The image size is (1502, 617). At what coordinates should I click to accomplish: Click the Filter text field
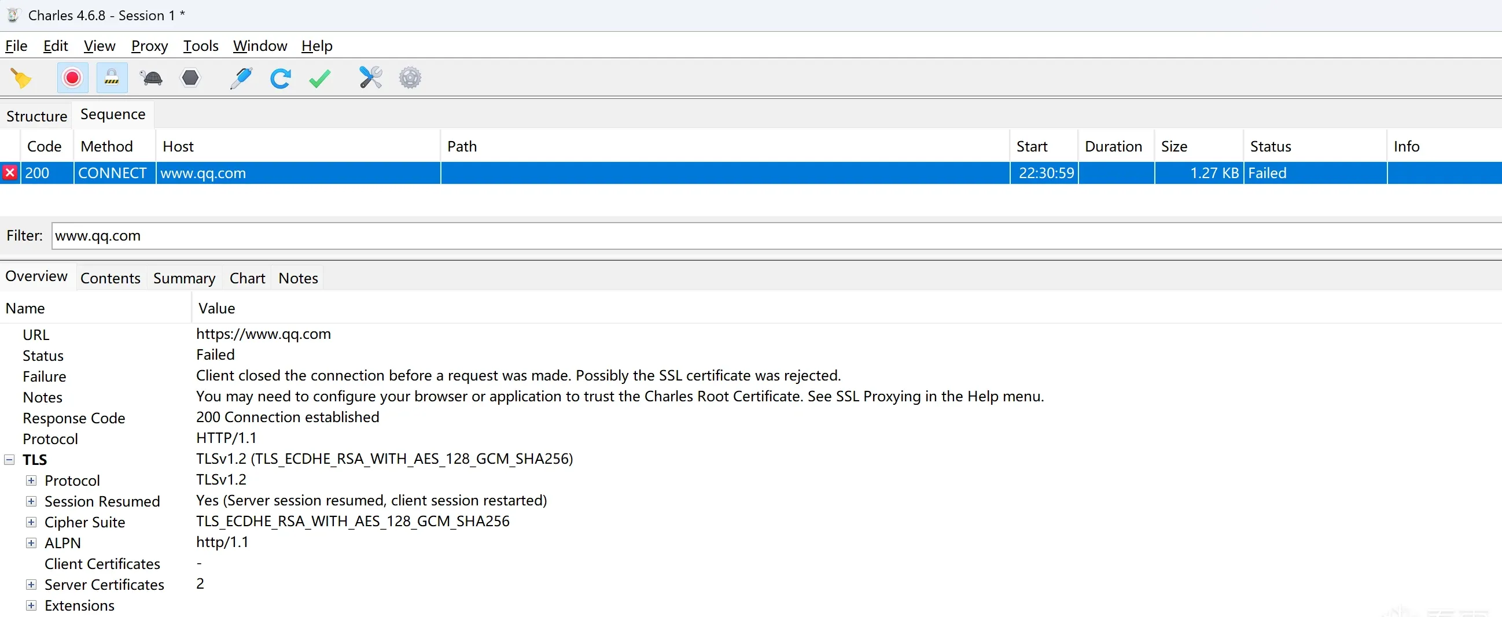(x=776, y=236)
